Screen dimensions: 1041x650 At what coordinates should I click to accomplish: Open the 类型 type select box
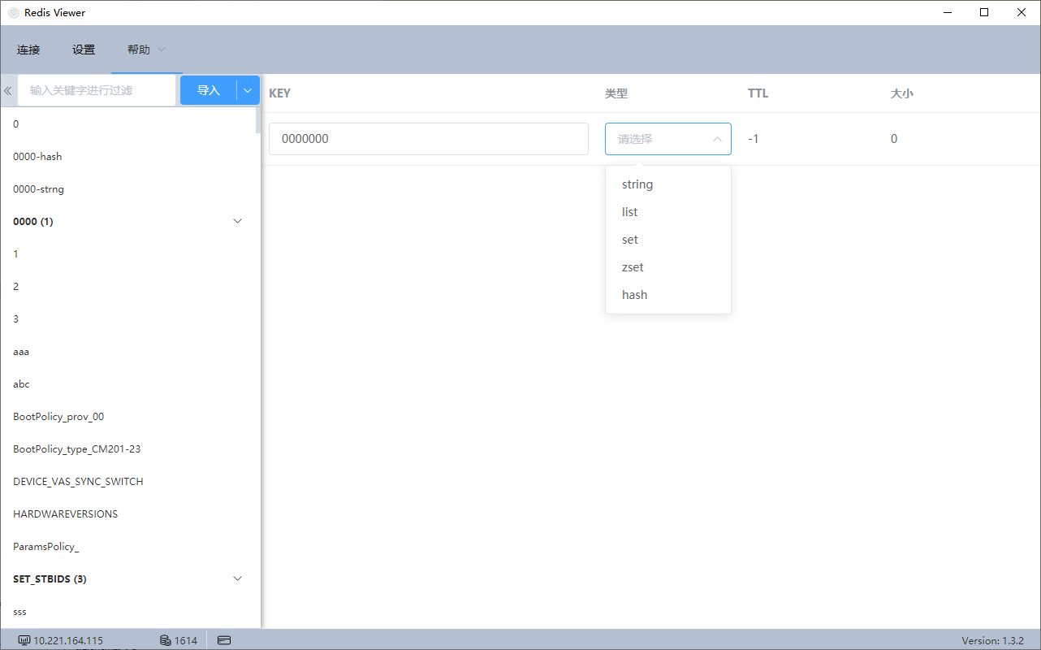tap(668, 139)
